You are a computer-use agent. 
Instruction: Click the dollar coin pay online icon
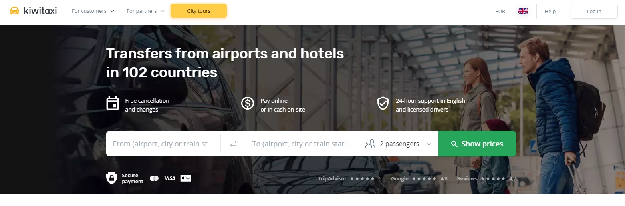click(248, 103)
